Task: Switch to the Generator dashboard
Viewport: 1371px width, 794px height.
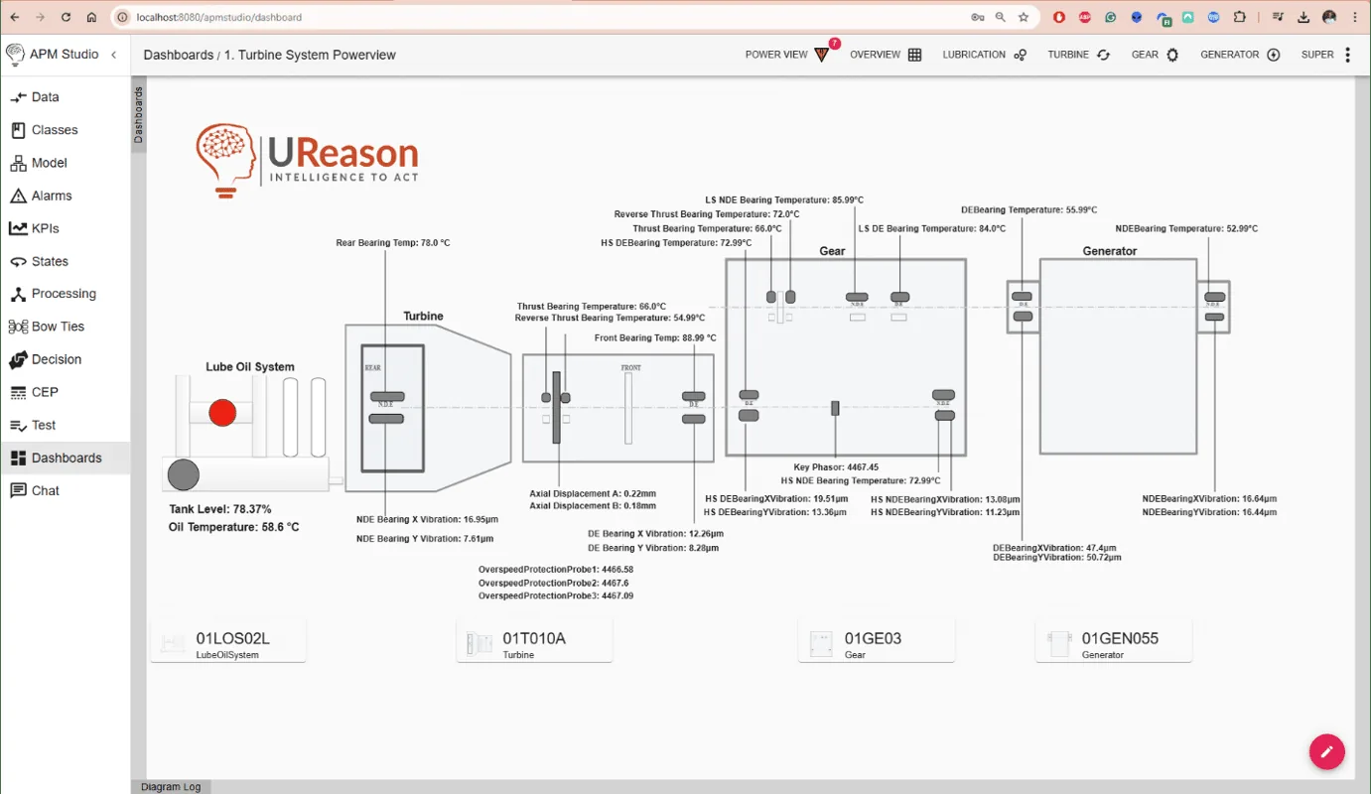Action: tap(1240, 55)
